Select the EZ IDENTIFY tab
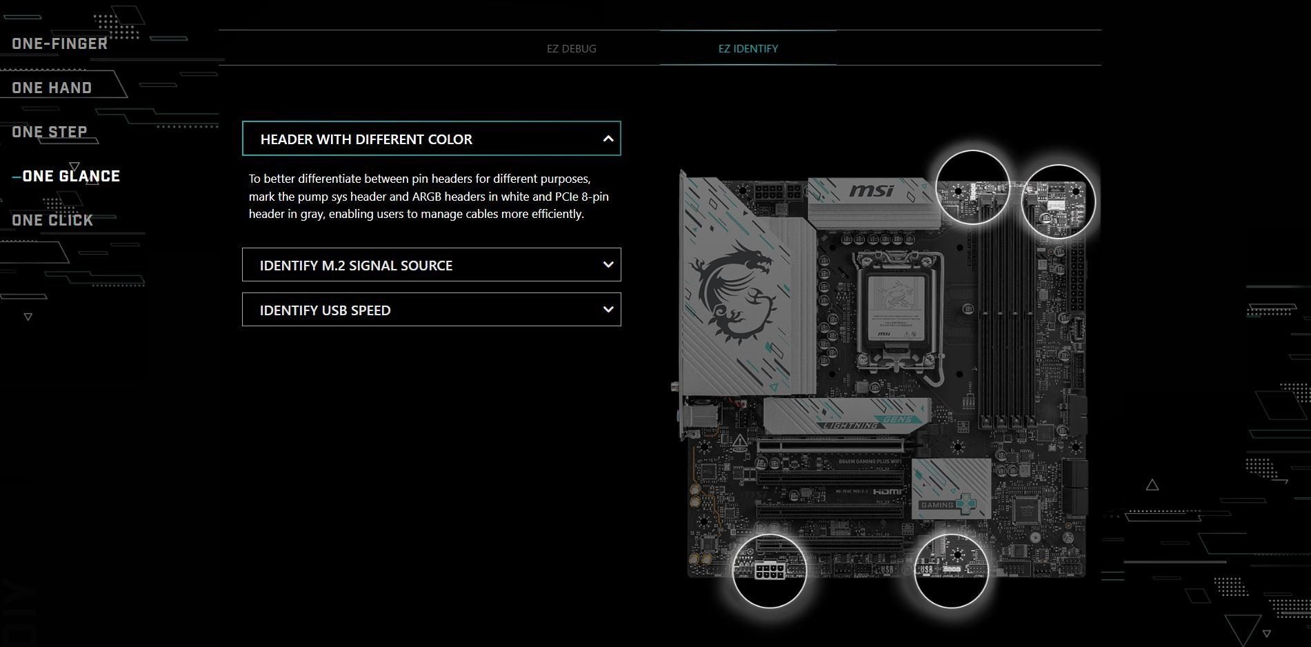1311x647 pixels. pyautogui.click(x=748, y=49)
